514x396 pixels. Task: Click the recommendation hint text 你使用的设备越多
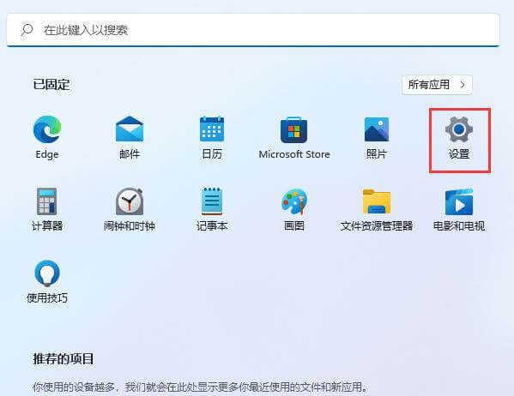(x=200, y=387)
